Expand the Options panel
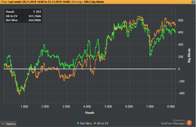 [8, 124]
